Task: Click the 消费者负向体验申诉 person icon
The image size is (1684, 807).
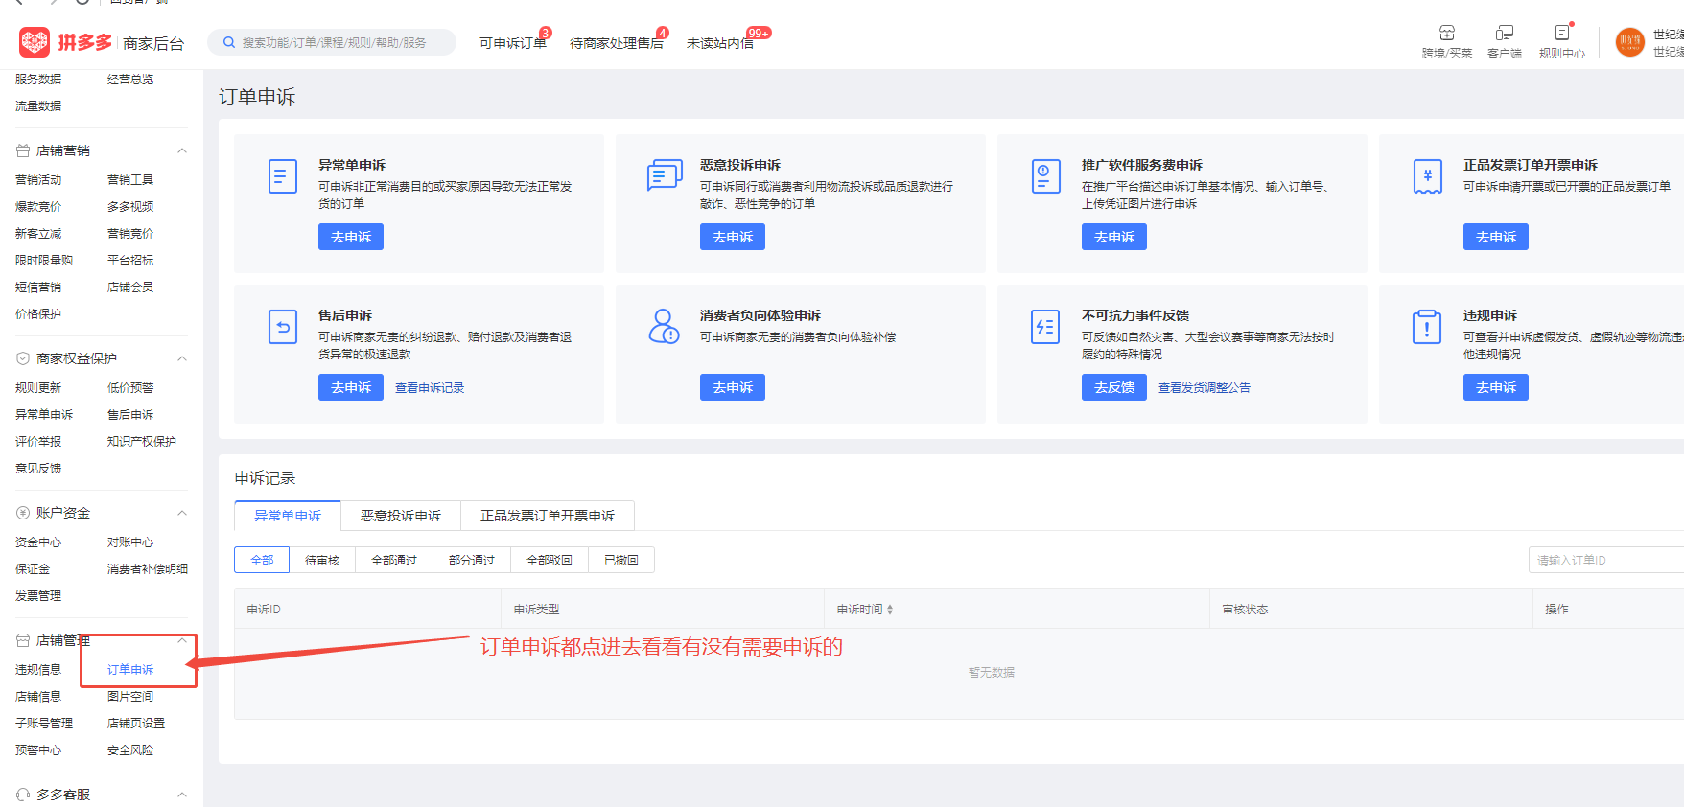Action: click(664, 326)
